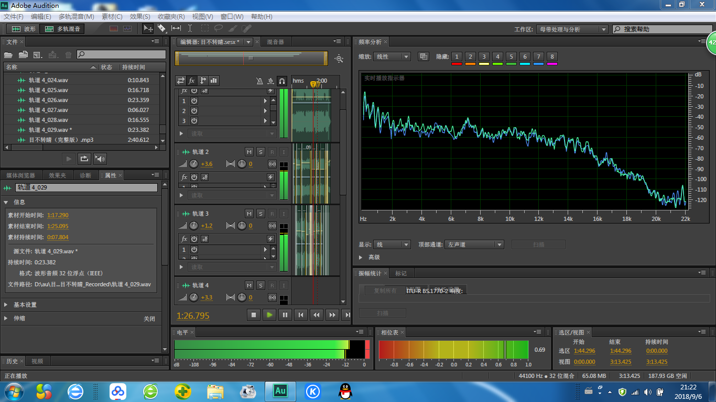Click the 搜索帮助 search help field

click(x=663, y=29)
